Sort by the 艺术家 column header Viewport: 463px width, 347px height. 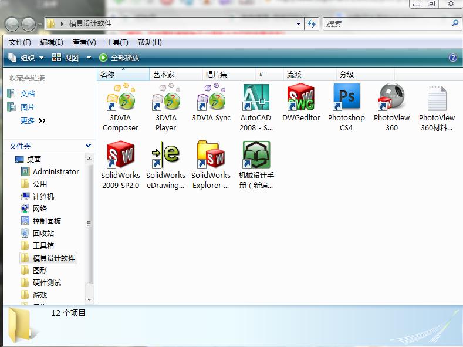(175, 74)
